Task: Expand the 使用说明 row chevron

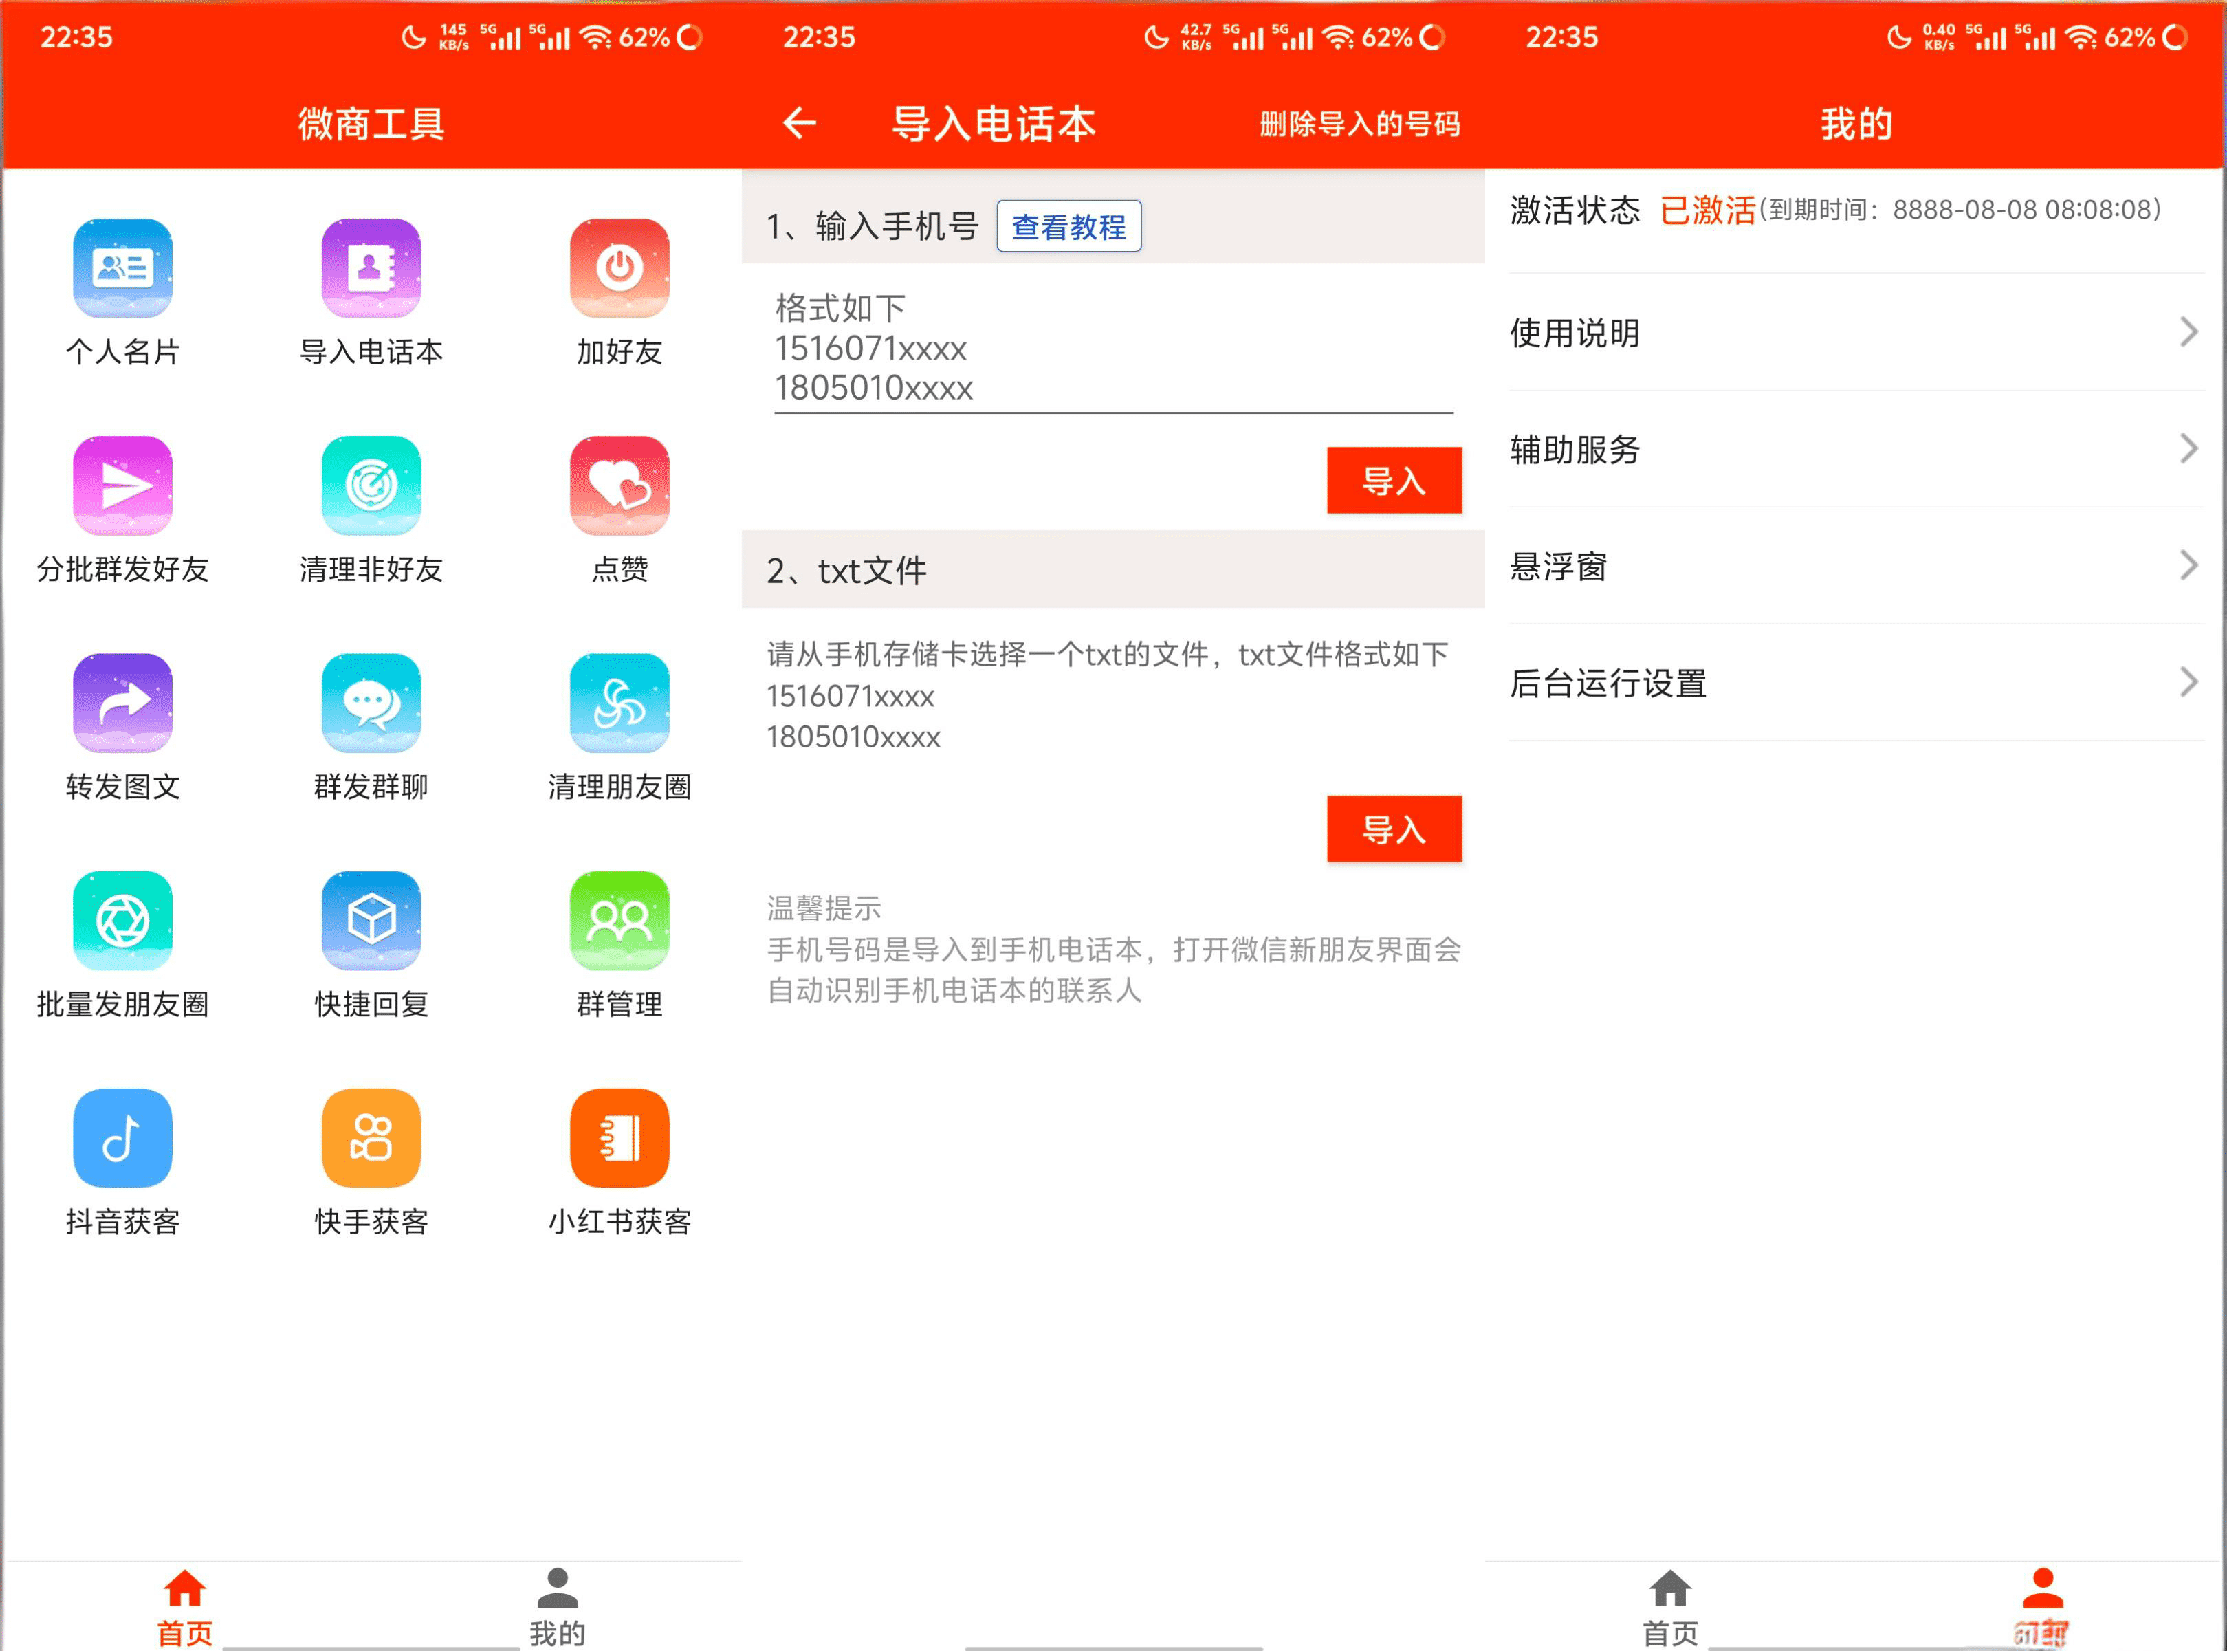Action: click(x=2188, y=332)
